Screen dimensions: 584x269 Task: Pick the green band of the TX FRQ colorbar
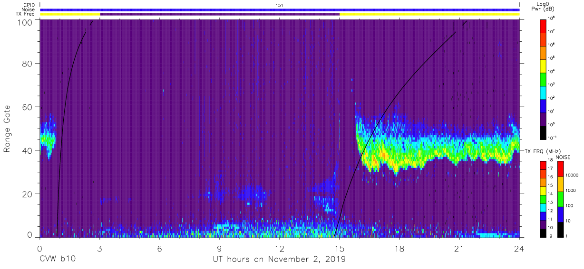[x=543, y=199]
